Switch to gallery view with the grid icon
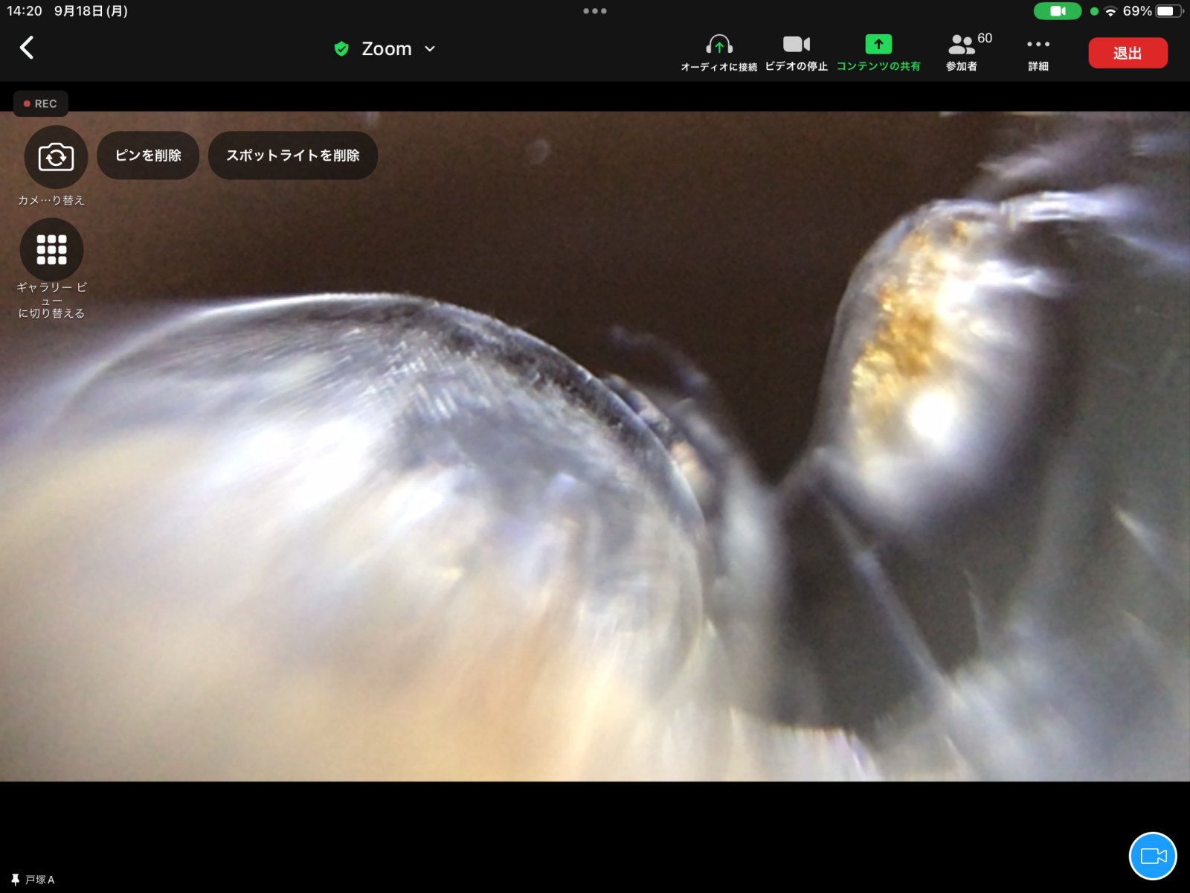The width and height of the screenshot is (1190, 893). 51,250
